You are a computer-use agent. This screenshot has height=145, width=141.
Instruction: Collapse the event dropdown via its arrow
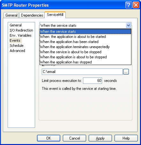point(128,25)
